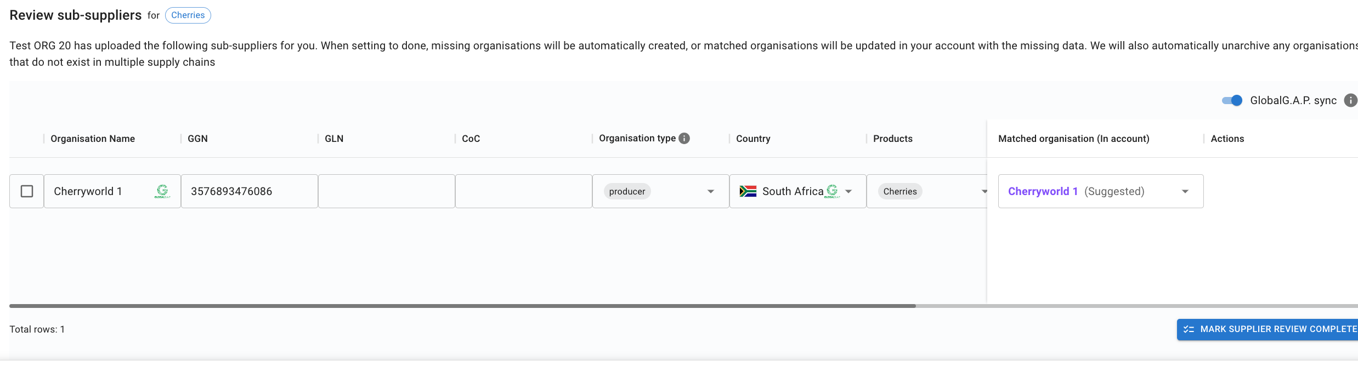Screen dimensions: 1358x366
Task: Click the GlobalG.A.P. sync info icon
Action: [x=1350, y=100]
